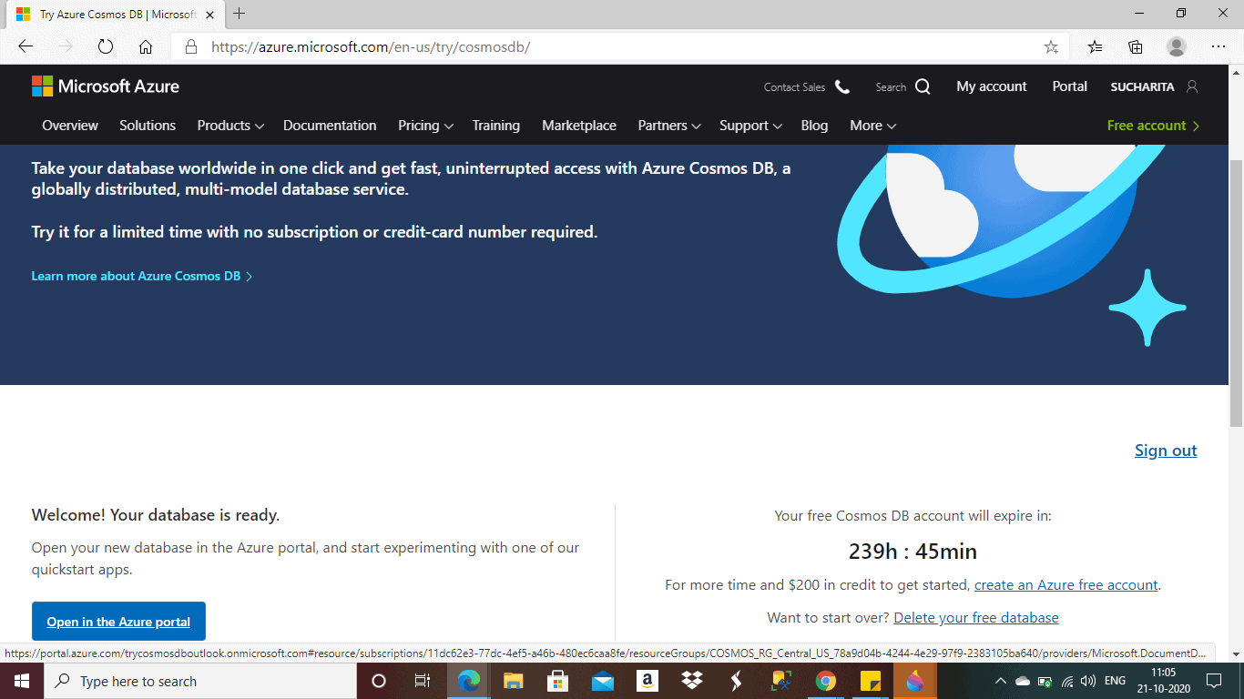This screenshot has height=699, width=1244.
Task: Click the Type here to search box
Action: click(x=199, y=681)
